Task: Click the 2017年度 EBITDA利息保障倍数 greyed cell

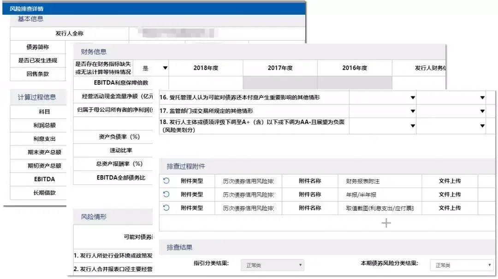Action: [280, 83]
